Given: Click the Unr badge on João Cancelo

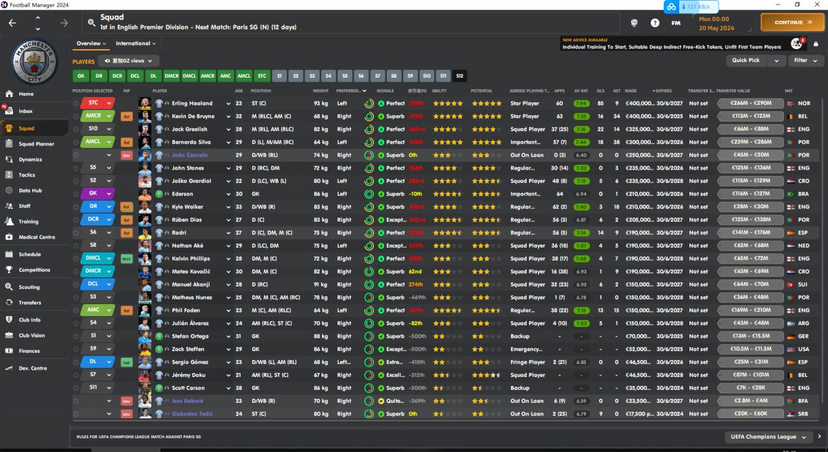Looking at the screenshot, I should [x=127, y=155].
